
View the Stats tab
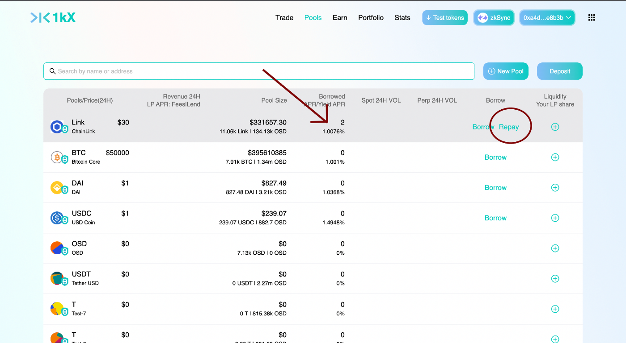point(402,18)
